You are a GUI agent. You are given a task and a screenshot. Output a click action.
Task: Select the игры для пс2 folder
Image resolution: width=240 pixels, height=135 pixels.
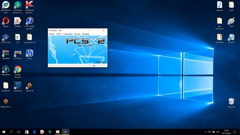30,39
